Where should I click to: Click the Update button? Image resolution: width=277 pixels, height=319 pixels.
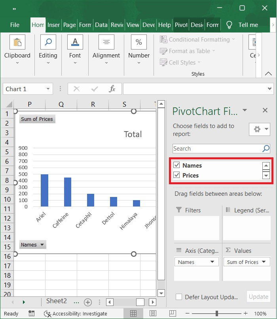tap(258, 297)
